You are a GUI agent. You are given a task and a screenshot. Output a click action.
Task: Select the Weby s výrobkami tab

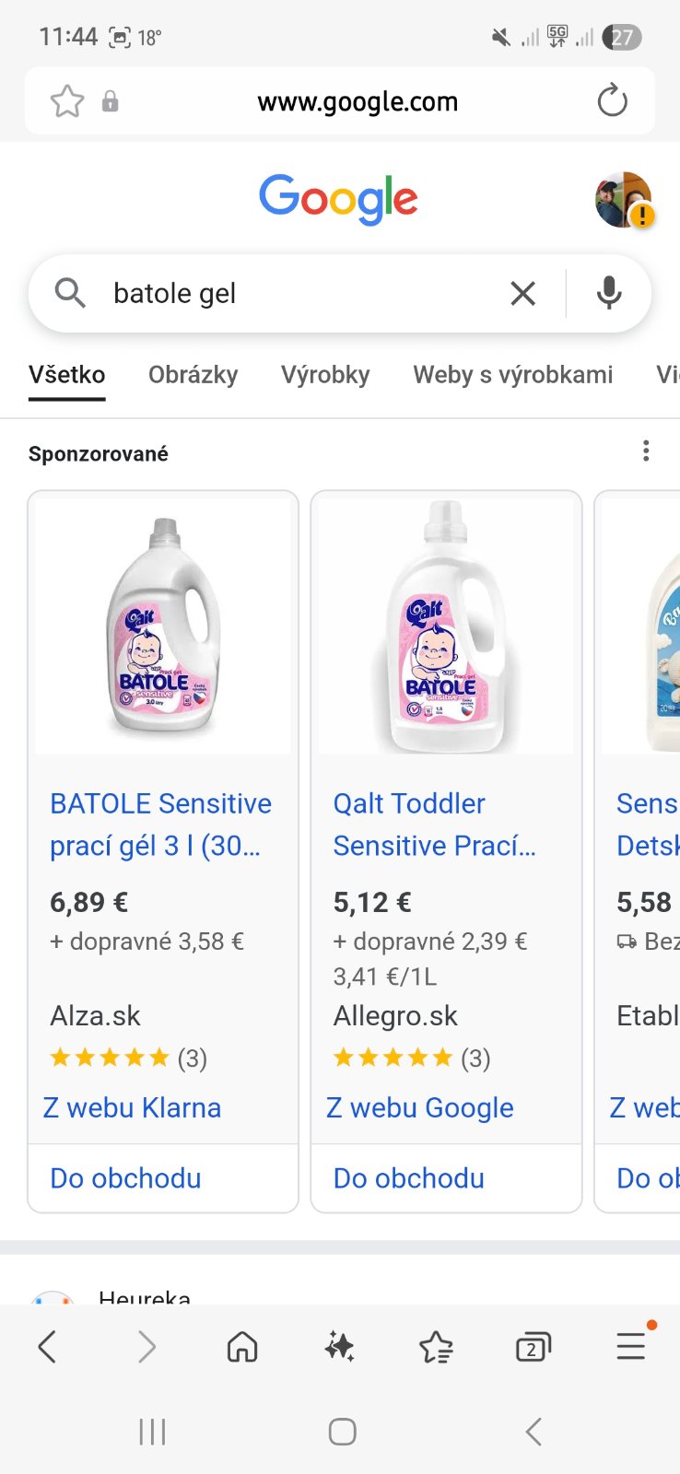[512, 375]
